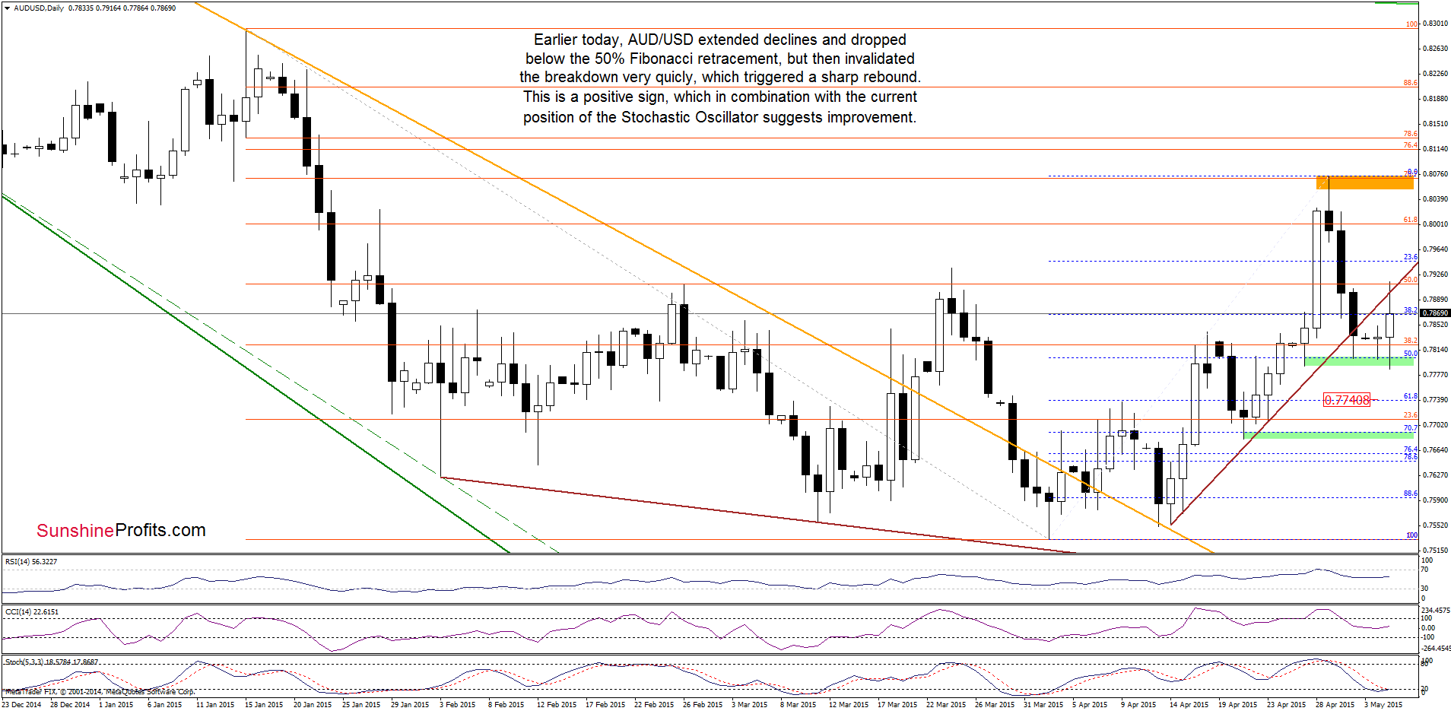Click price axis value 0.79640

coord(1435,249)
